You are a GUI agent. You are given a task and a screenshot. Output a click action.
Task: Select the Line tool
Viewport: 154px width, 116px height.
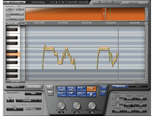coord(82,94)
